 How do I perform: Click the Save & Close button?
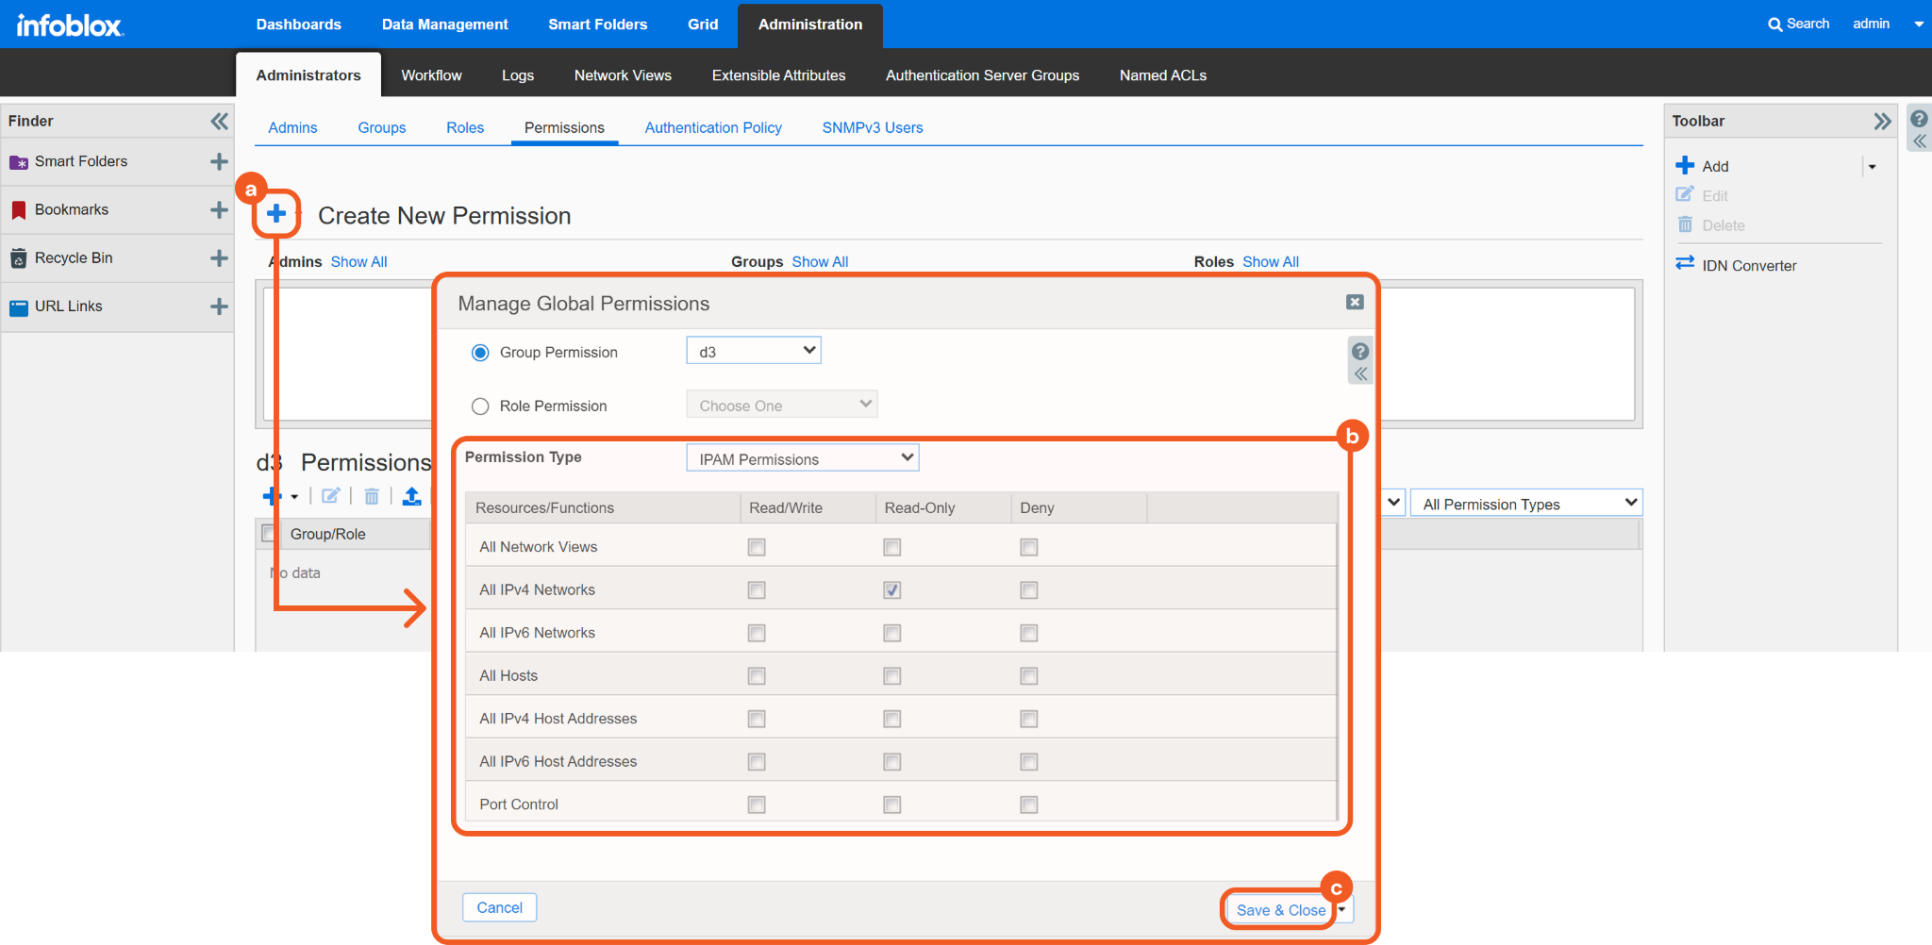pos(1280,910)
